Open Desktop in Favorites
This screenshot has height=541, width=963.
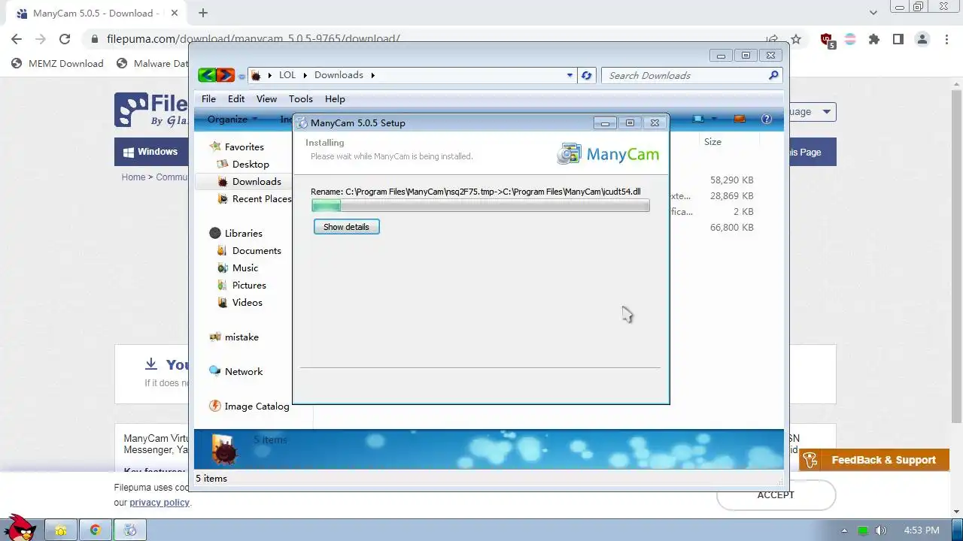tap(251, 164)
